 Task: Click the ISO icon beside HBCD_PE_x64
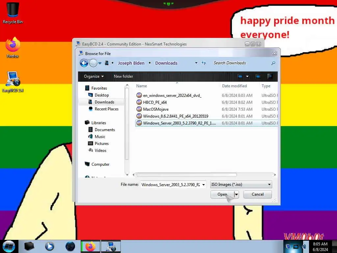[139, 102]
